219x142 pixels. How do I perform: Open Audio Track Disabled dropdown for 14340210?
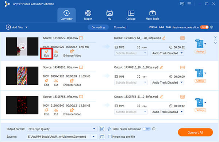[167, 82]
